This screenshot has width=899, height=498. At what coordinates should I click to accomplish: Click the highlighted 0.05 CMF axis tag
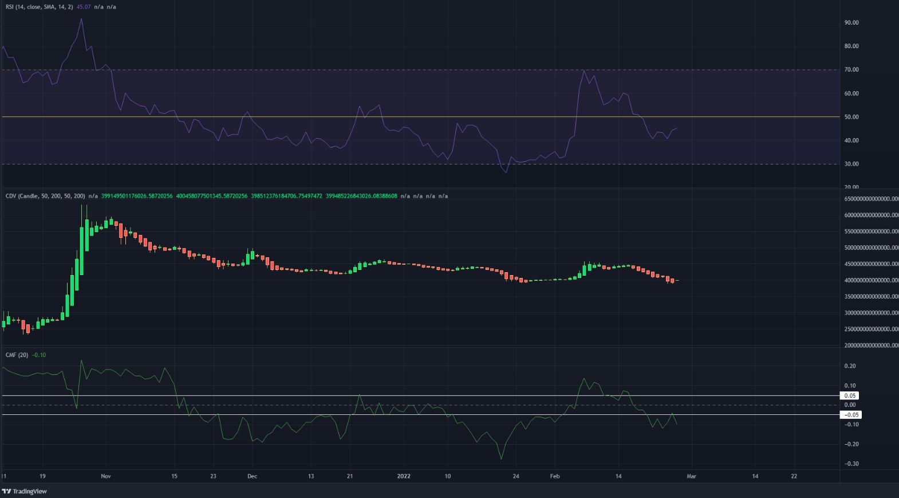coord(850,395)
